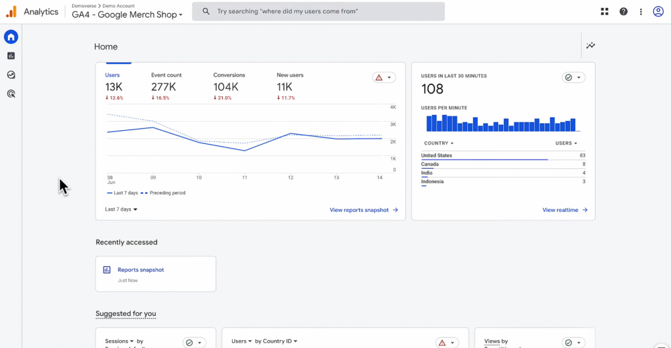Click the Last 7 days legend entry

[123, 193]
